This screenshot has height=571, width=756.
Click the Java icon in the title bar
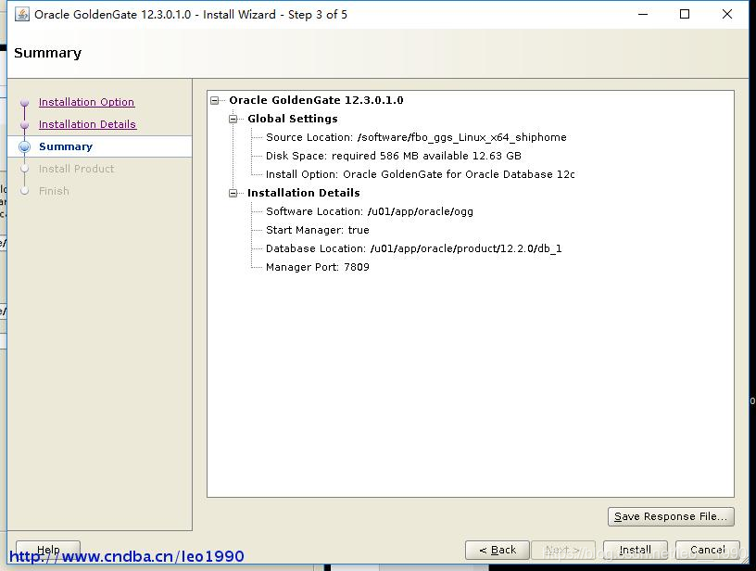[21, 14]
